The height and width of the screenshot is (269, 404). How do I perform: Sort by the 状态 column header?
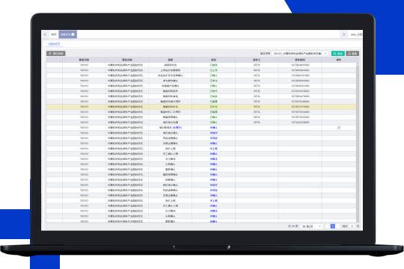pos(213,60)
